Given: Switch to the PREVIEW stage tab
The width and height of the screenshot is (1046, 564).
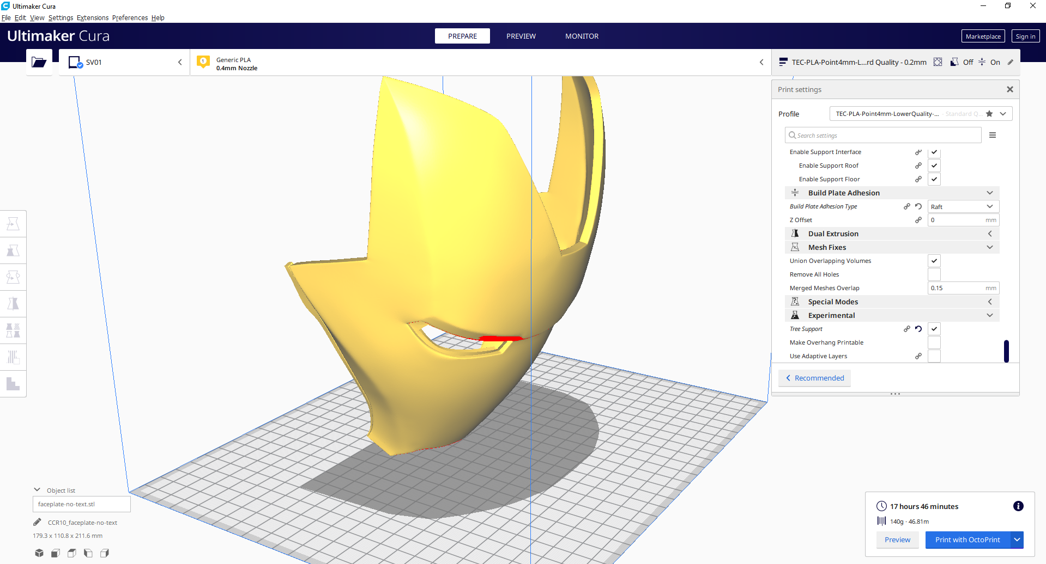Looking at the screenshot, I should click(521, 36).
